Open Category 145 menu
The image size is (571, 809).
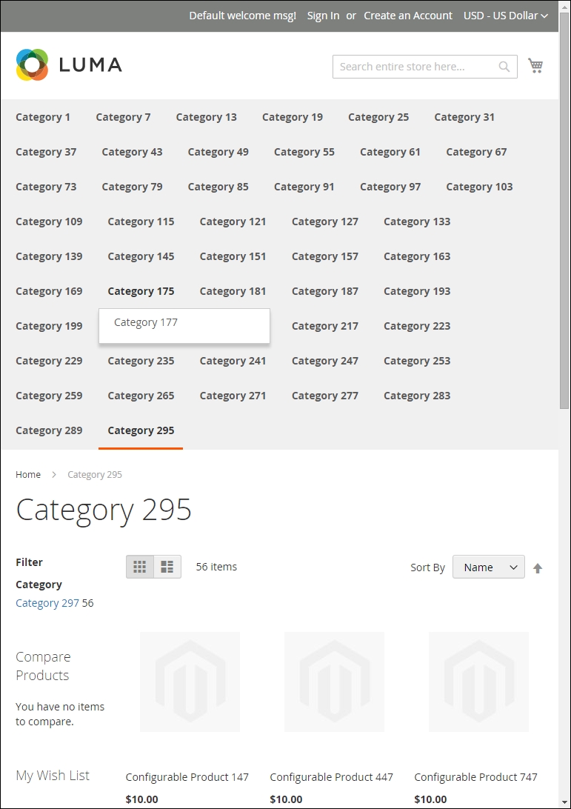pyautogui.click(x=141, y=256)
